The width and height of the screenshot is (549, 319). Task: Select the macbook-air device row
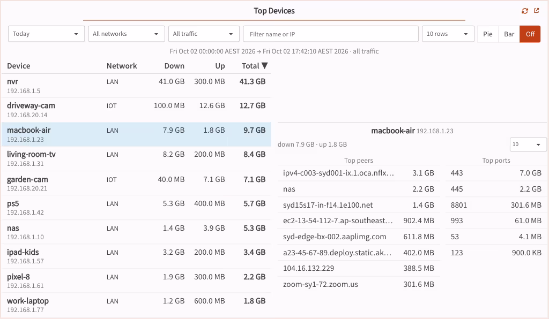[136, 134]
